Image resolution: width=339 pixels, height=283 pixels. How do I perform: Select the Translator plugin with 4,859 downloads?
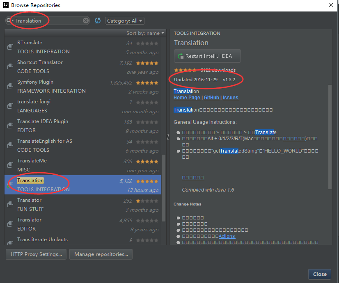click(83, 224)
